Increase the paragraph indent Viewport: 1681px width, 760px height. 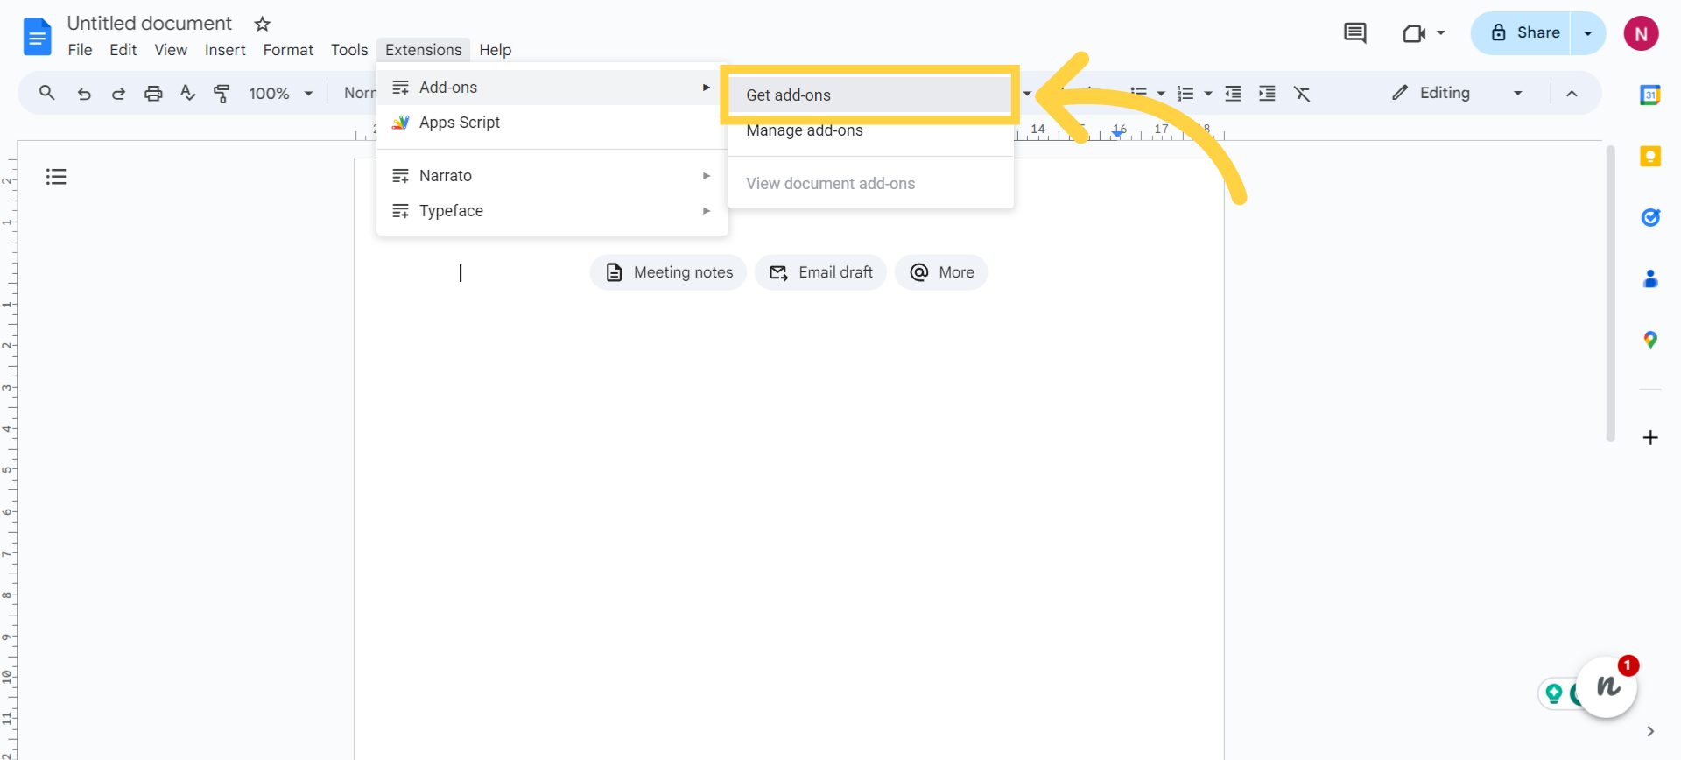click(1267, 93)
